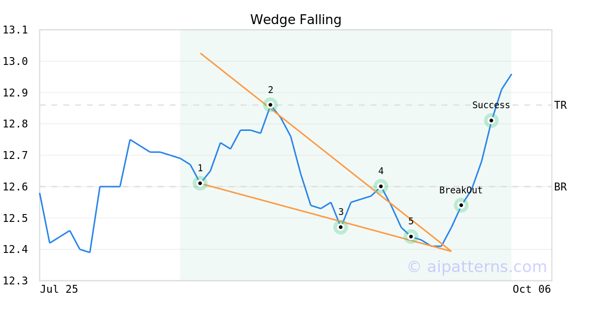The image size is (591, 310).
Task: Click the Oct 06 end date label
Action: pos(531,289)
